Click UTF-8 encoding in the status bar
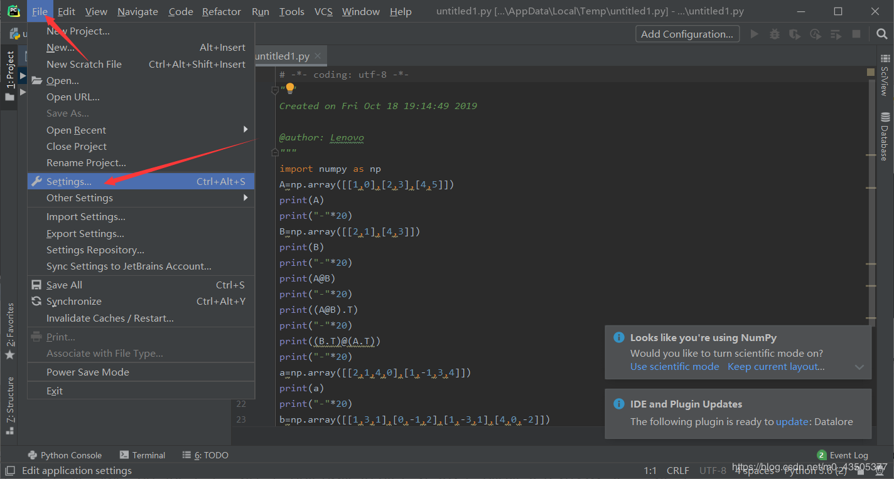The width and height of the screenshot is (894, 479). 713,470
